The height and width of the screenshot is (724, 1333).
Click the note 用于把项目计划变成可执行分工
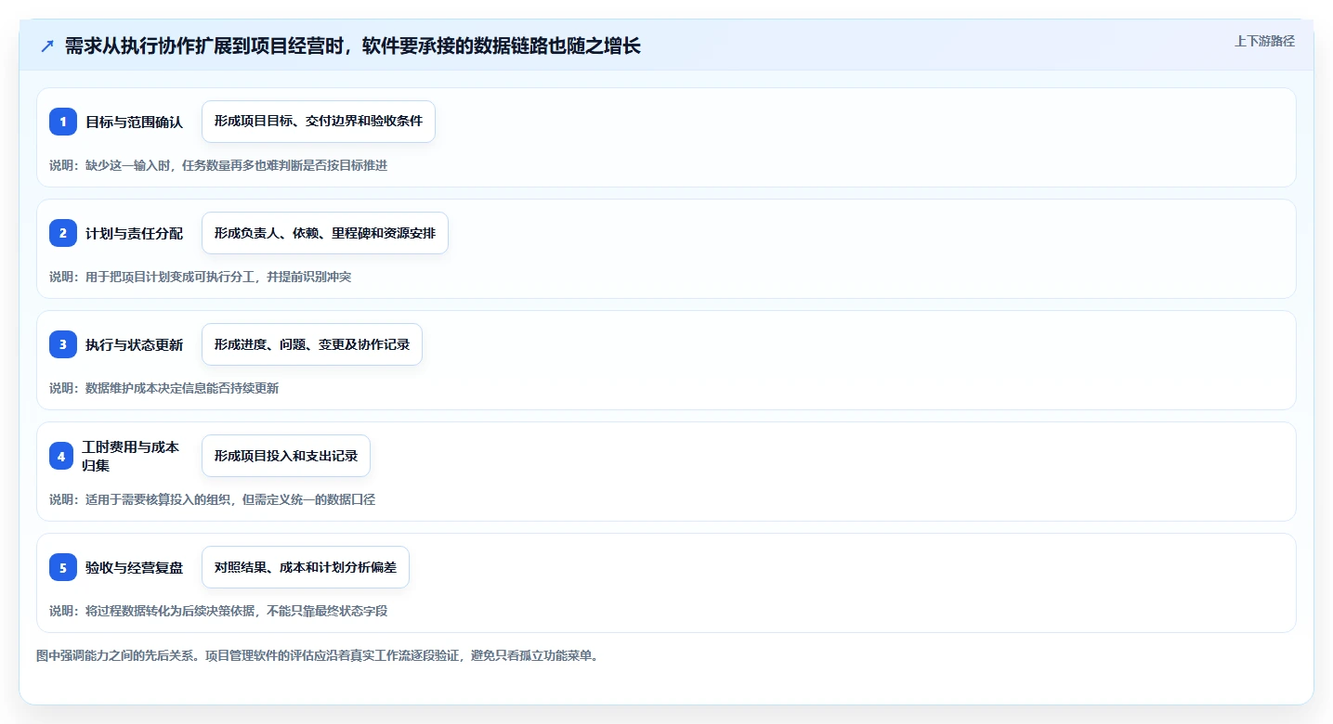pyautogui.click(x=200, y=277)
